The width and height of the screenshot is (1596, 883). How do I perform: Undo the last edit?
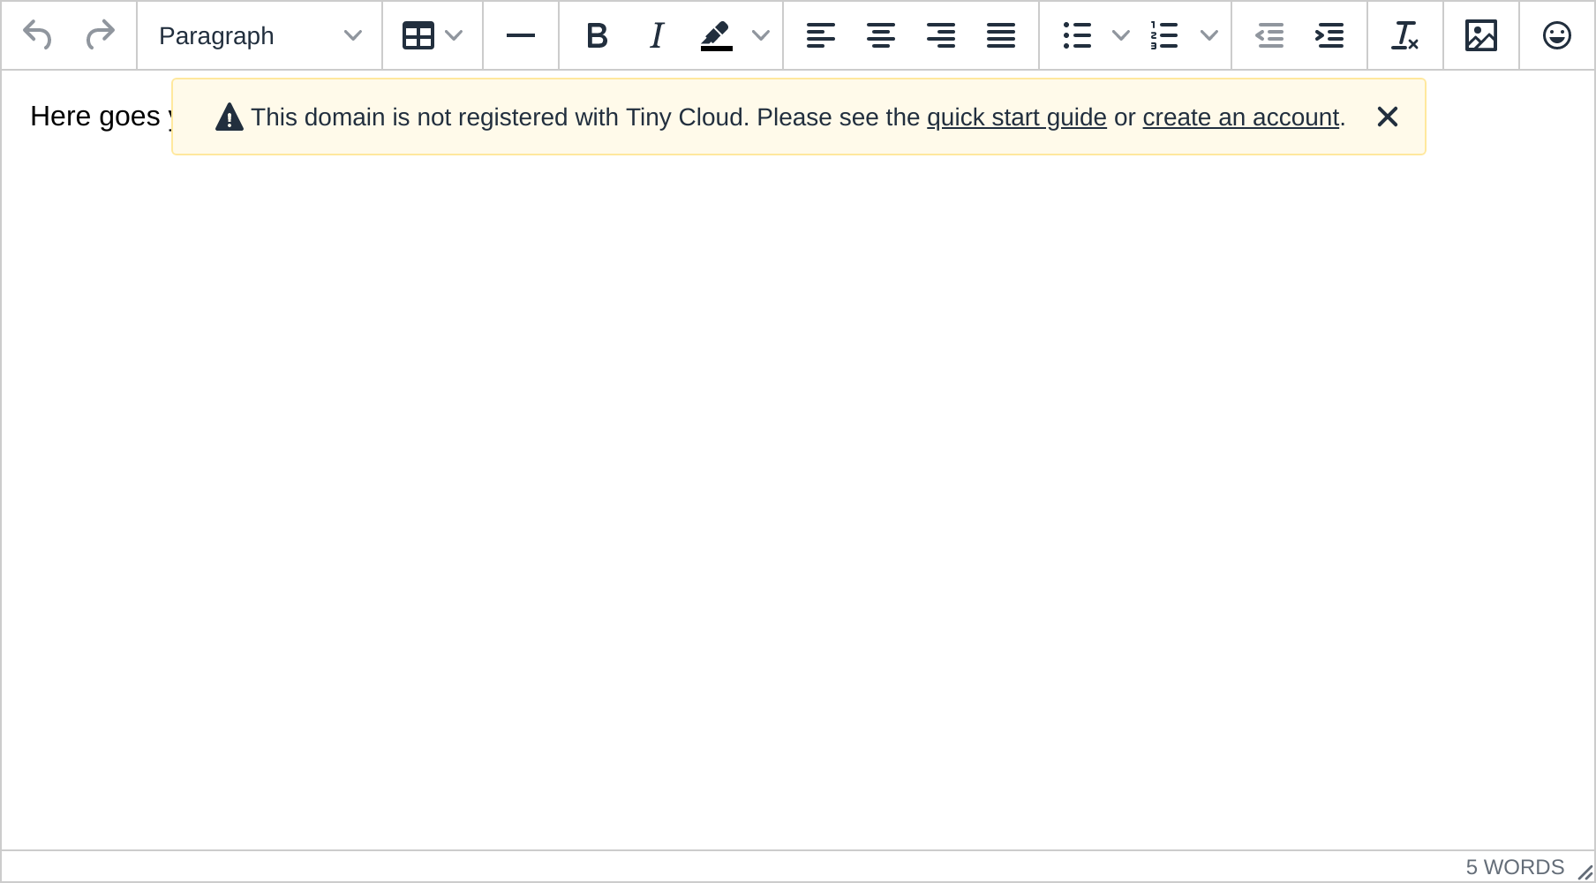[37, 35]
